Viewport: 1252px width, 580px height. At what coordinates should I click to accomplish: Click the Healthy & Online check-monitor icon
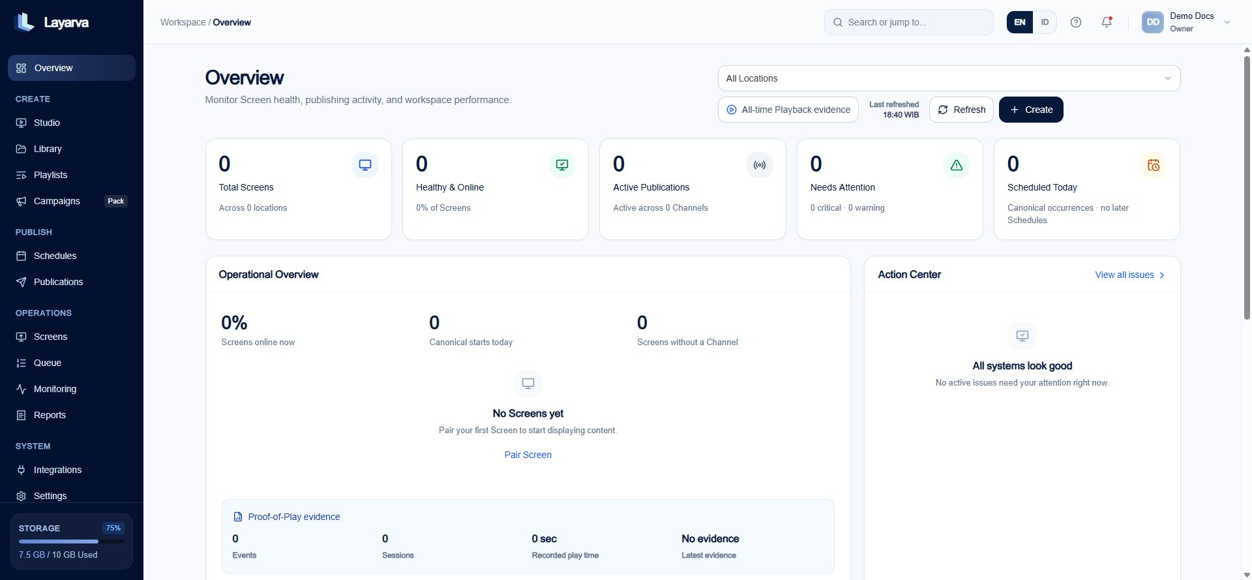pyautogui.click(x=562, y=165)
